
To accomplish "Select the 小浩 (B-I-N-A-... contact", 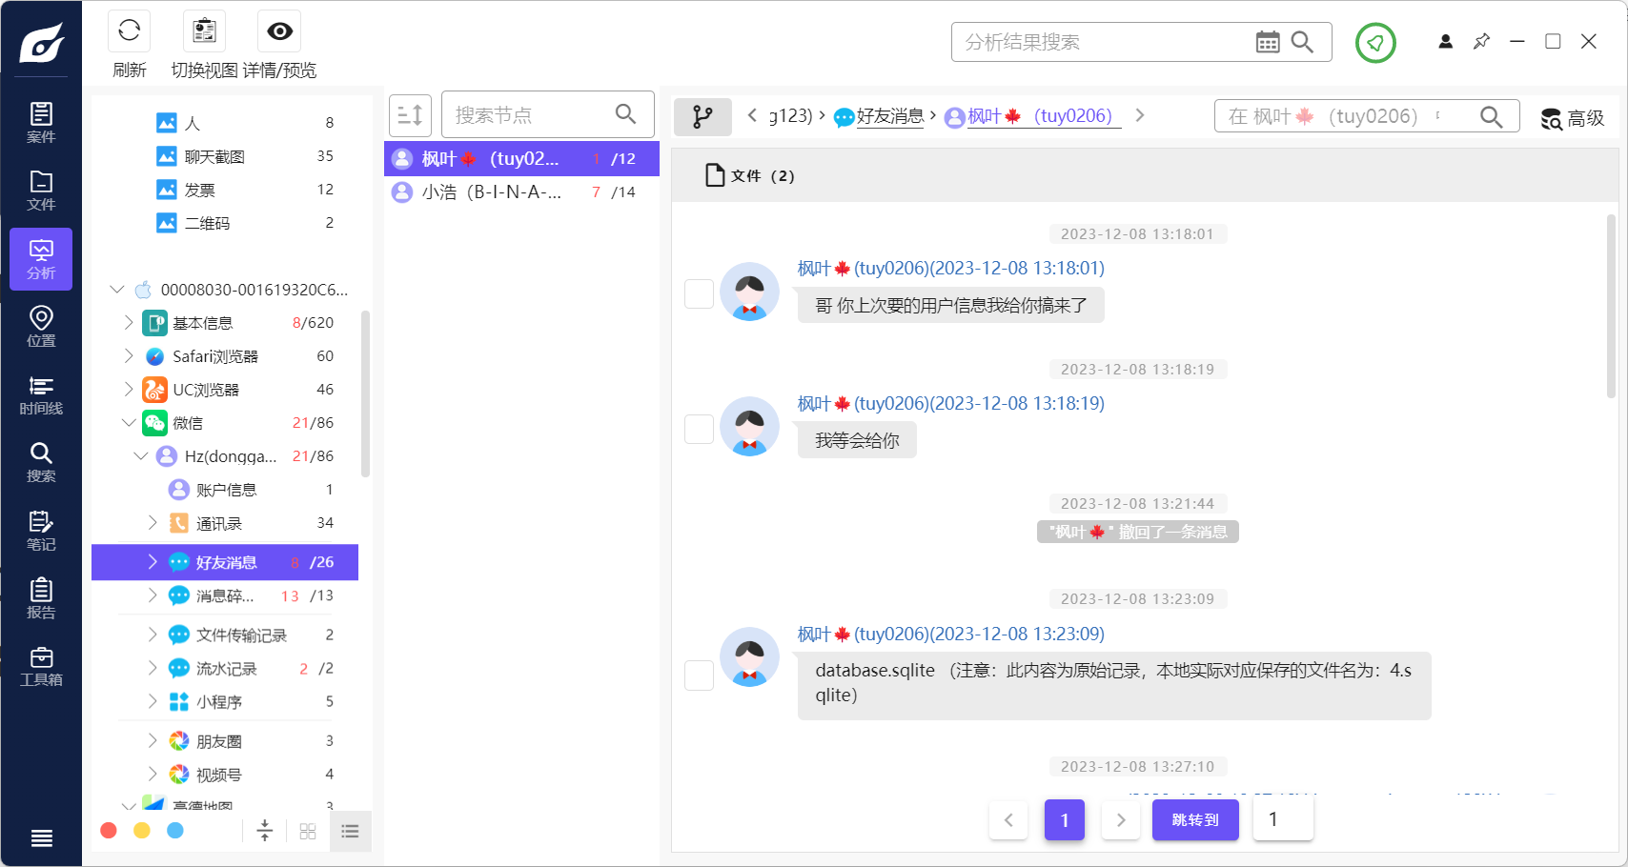I will coord(521,192).
